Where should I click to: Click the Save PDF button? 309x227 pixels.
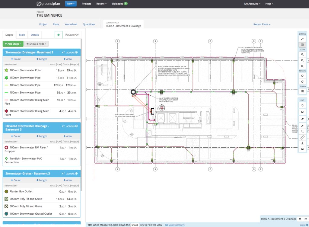point(72,35)
